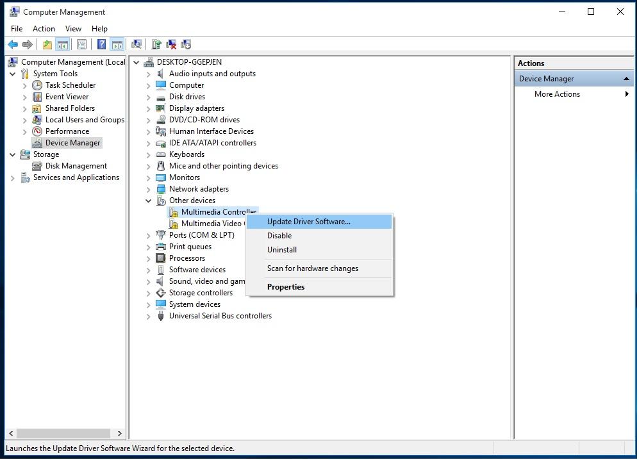Select the Computer device category
Screen dimensions: 639x460
187,85
